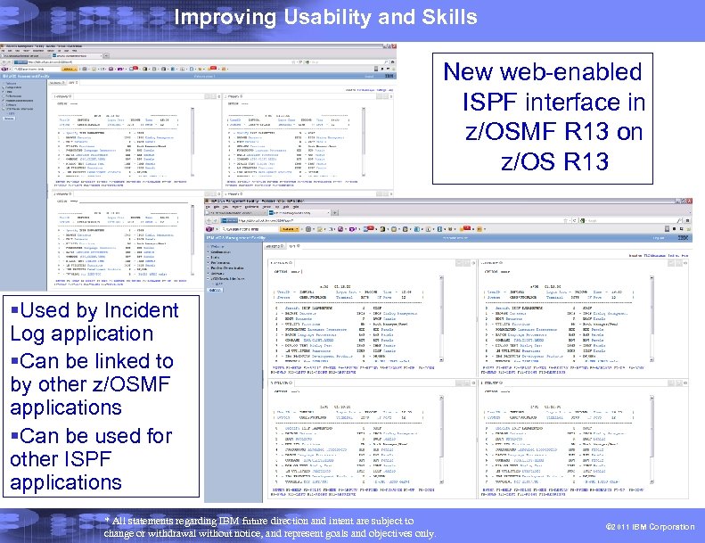Open purple mail icon in front Yahoo toolbar

(340, 229)
